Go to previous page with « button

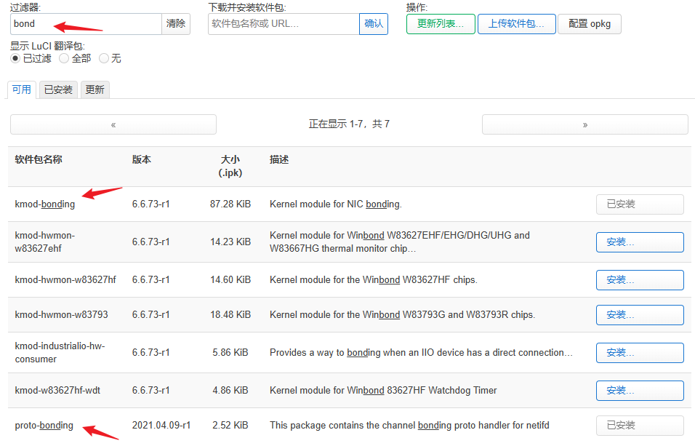(x=113, y=124)
